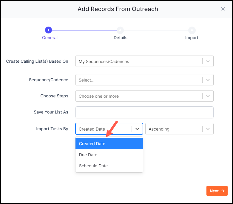The height and width of the screenshot is (204, 233).
Task: Click the Save Your List As label
Action: click(x=51, y=112)
